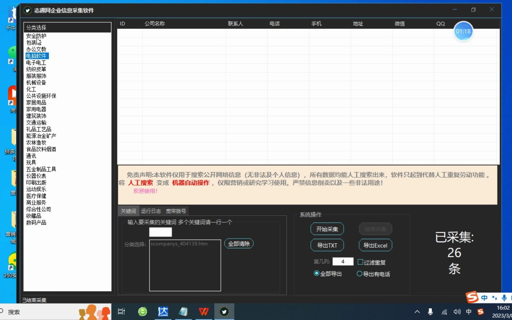Toggle Sogou floating bar 中 language mode
The image size is (512, 320).
click(484, 298)
